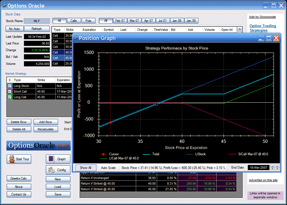Click the Long Stock strategy type cell
Image resolution: width=287 pixels, height=205 pixels.
coord(24,86)
